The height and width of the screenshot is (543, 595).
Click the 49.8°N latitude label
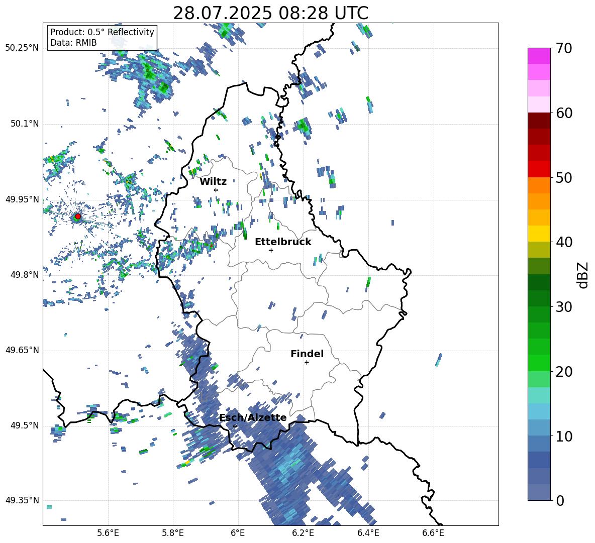pyautogui.click(x=25, y=275)
